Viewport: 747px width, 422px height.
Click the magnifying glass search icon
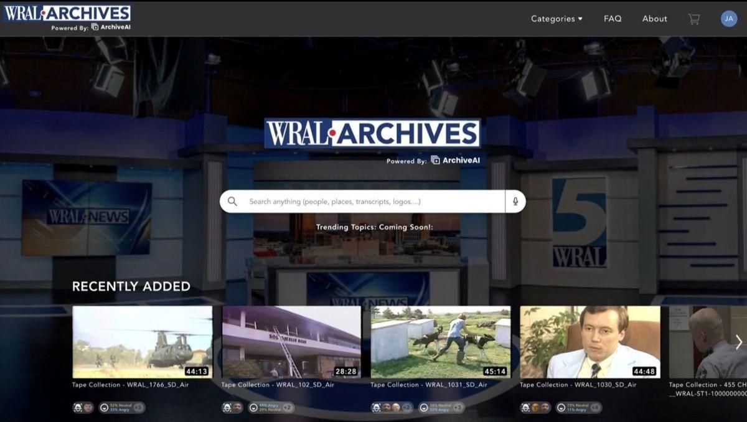tap(233, 202)
